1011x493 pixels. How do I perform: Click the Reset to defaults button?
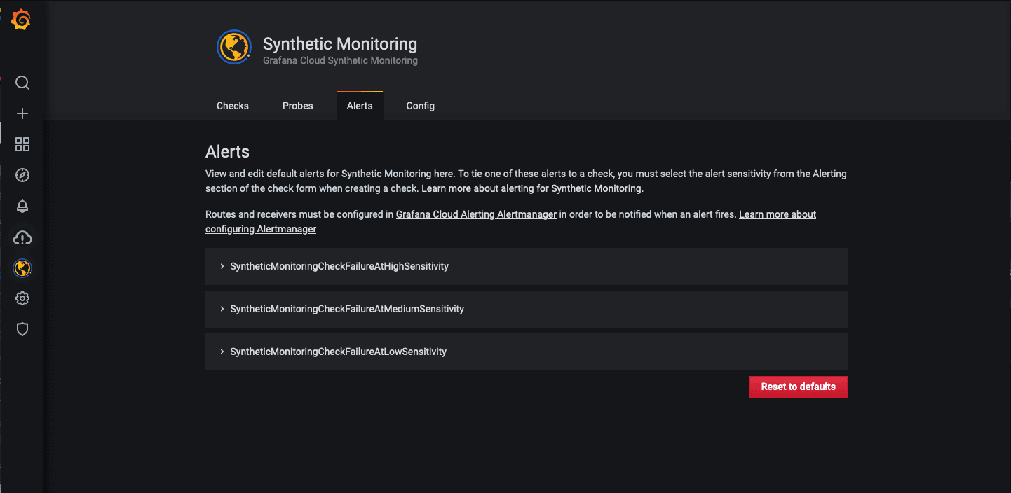pyautogui.click(x=798, y=387)
